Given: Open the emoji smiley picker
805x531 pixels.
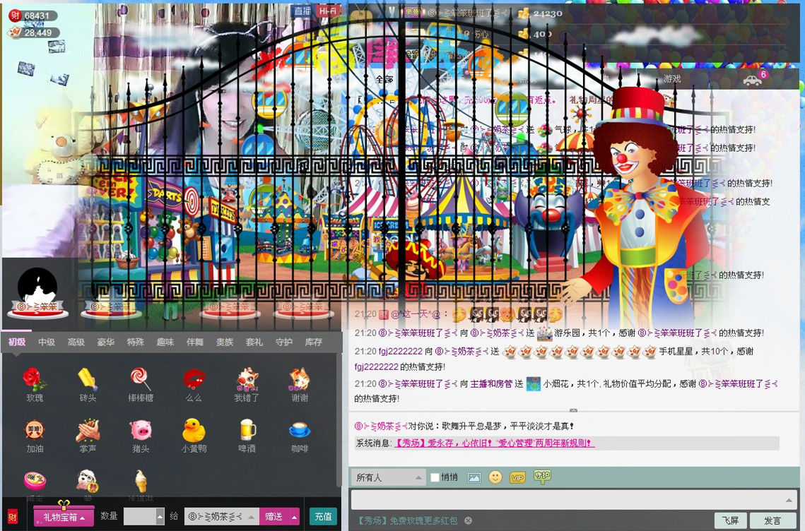Looking at the screenshot, I should point(495,477).
